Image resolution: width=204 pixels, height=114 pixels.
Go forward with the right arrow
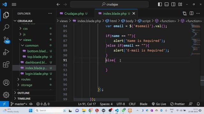click(65, 4)
